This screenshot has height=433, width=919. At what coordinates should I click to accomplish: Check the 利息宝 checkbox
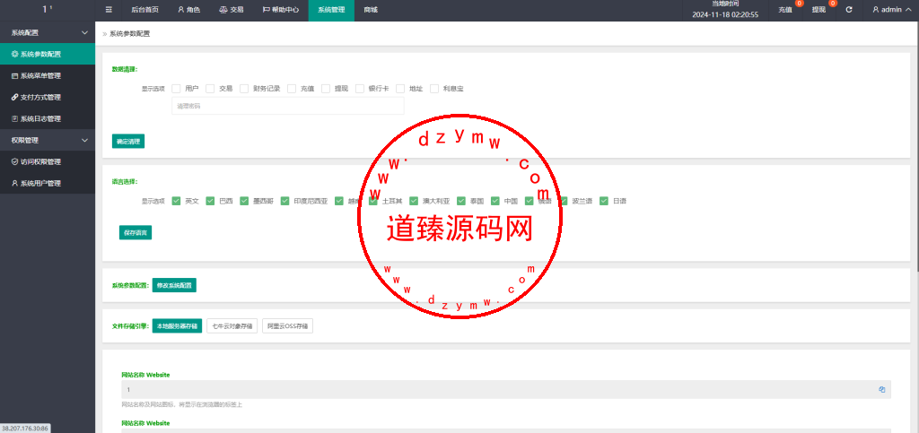coord(434,89)
